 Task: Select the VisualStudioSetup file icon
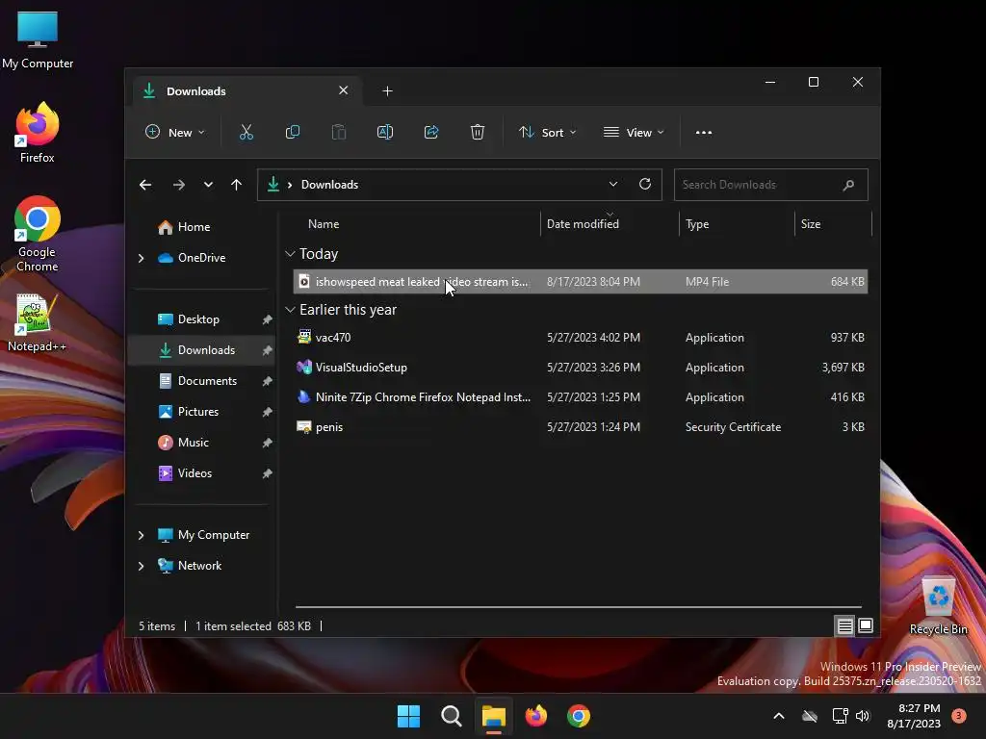click(x=304, y=367)
